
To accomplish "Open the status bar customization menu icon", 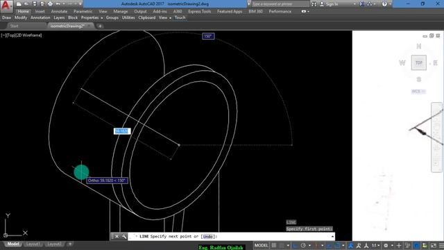I will click(x=441, y=245).
